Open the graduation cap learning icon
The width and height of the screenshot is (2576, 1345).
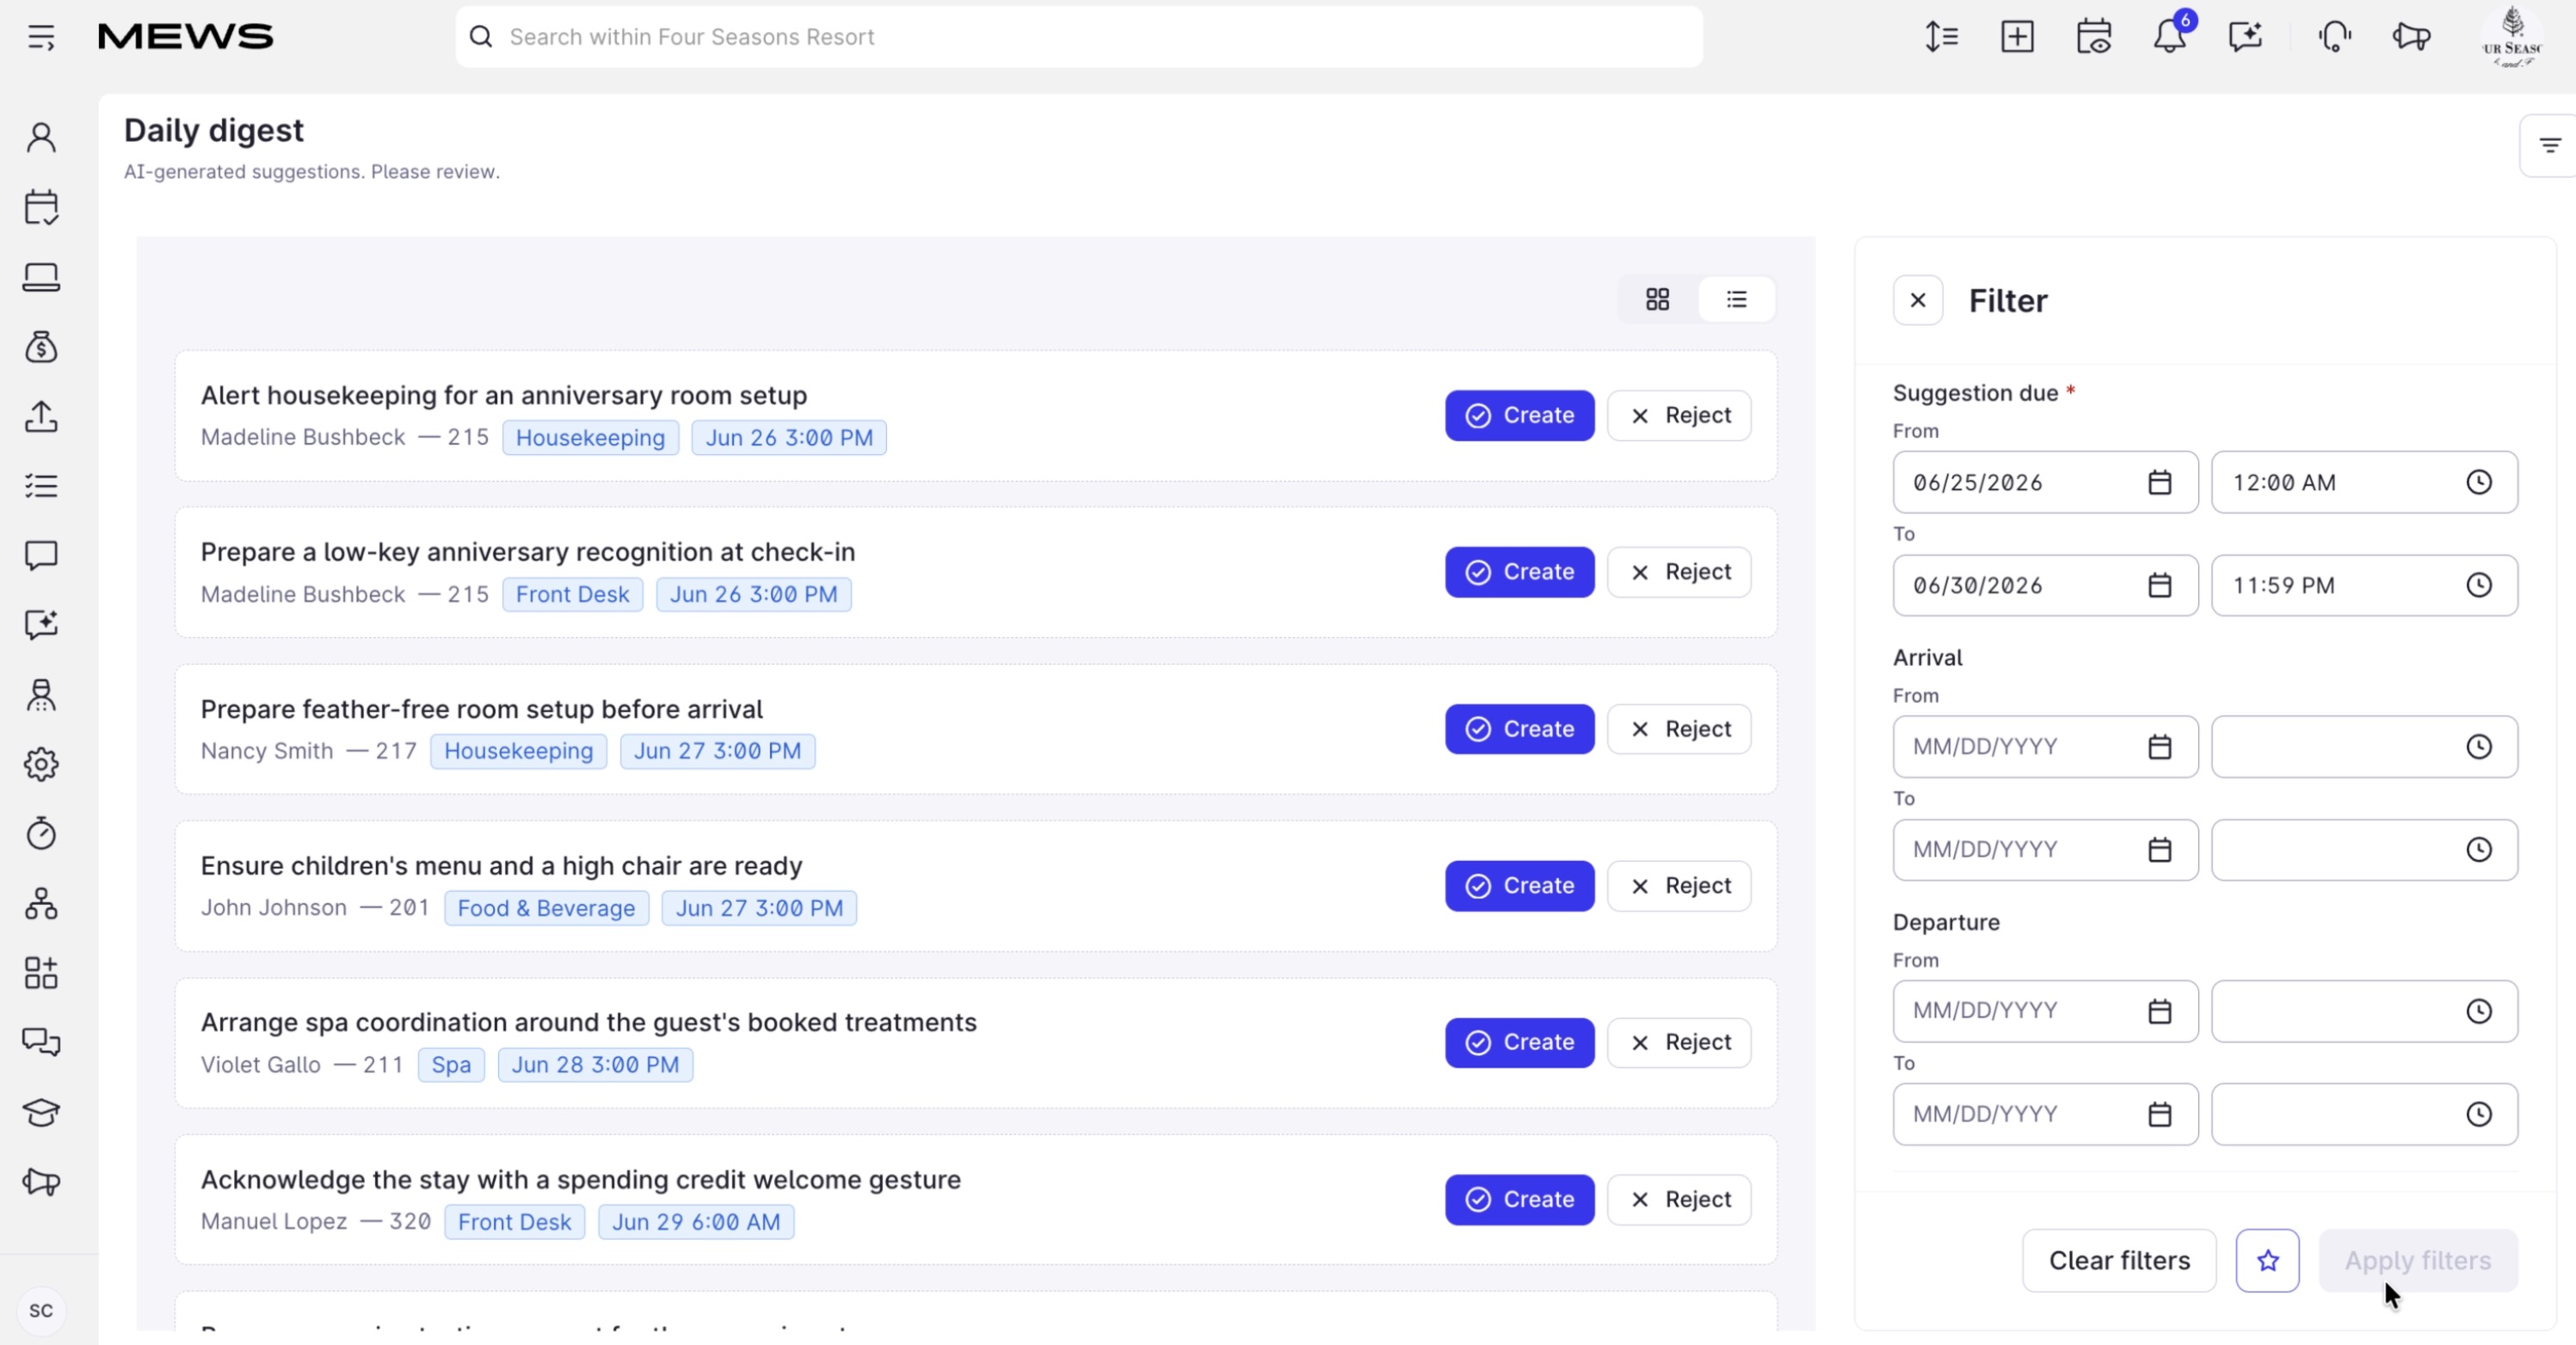click(x=41, y=1112)
